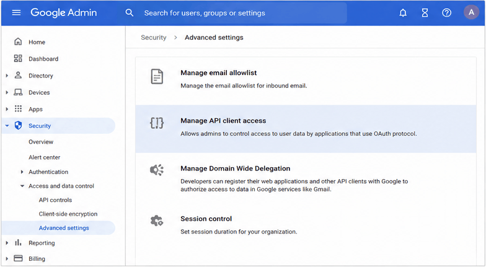Click 'Manage the email allowlist for inbound email.'

pos(244,85)
